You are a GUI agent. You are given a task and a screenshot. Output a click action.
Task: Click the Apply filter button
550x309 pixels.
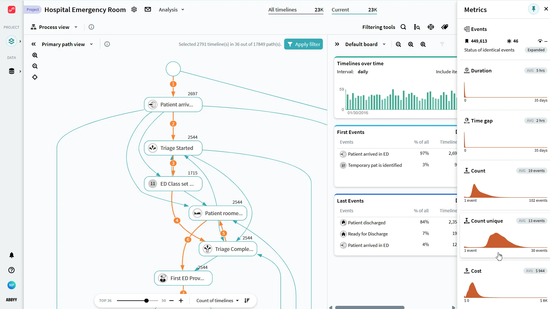pos(303,44)
